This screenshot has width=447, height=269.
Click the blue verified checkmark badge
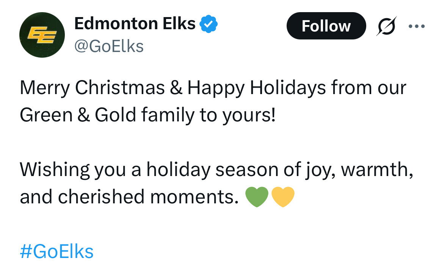coord(209,24)
